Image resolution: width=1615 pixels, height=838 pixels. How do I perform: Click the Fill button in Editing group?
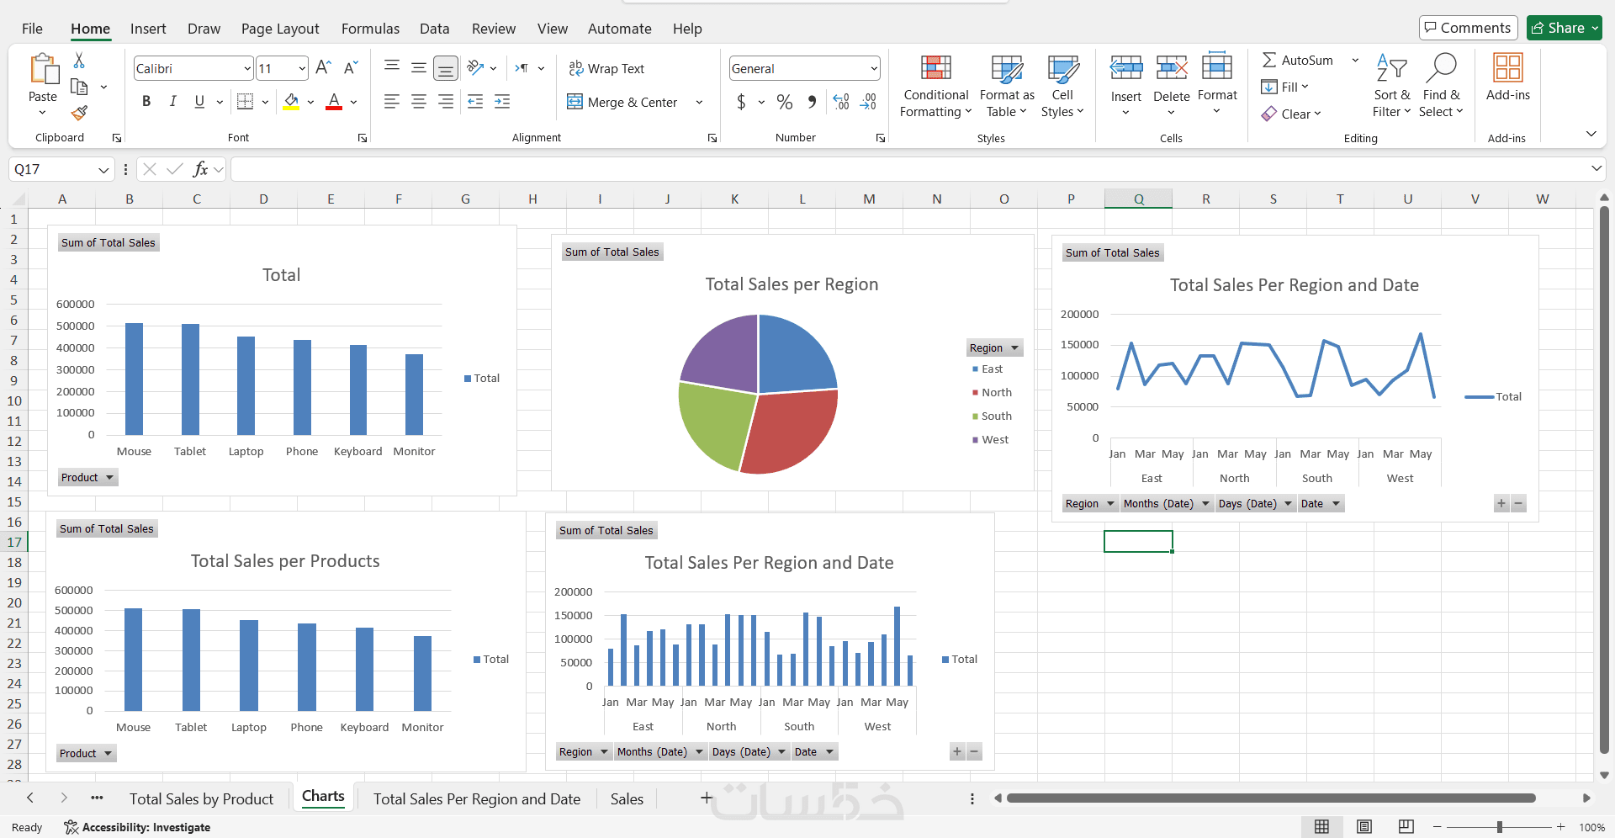point(1284,87)
